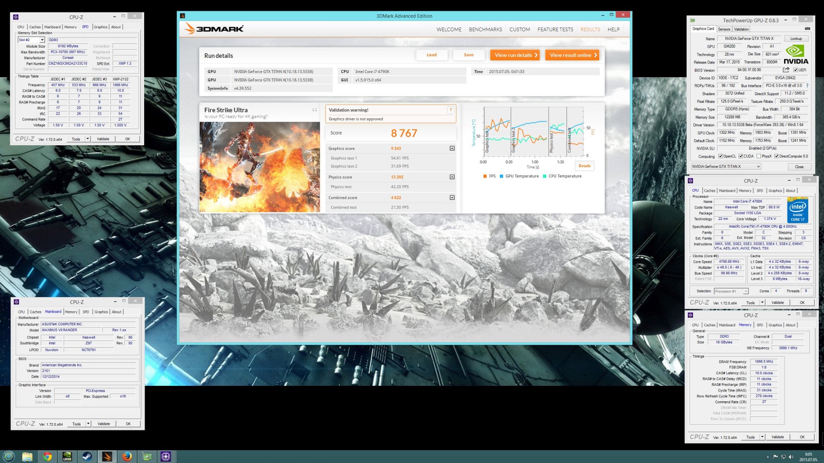824x463 pixels.
Task: Click the purple CPU-Z taskbar icon
Action: (x=166, y=457)
